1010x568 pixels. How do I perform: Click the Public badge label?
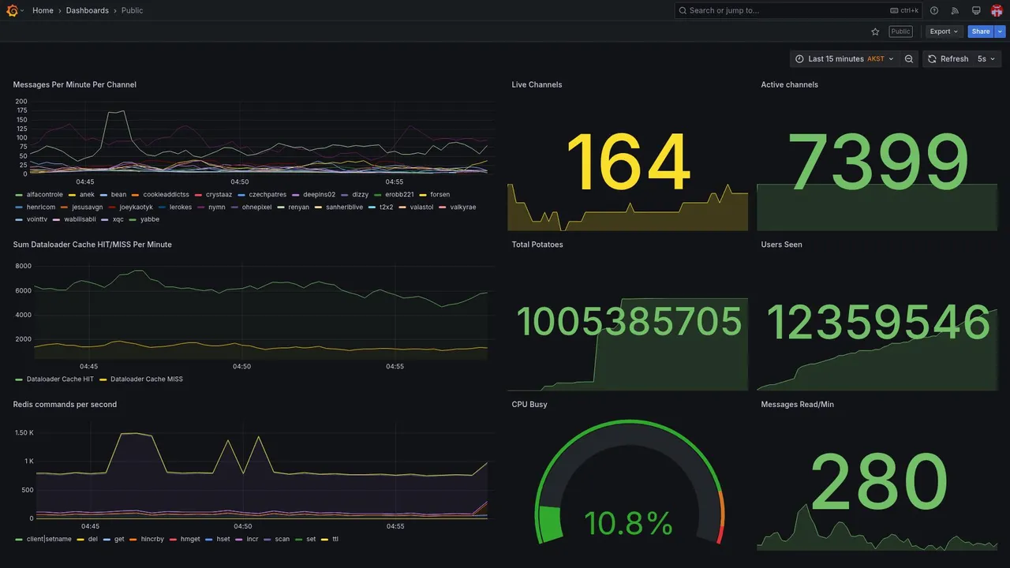point(900,32)
